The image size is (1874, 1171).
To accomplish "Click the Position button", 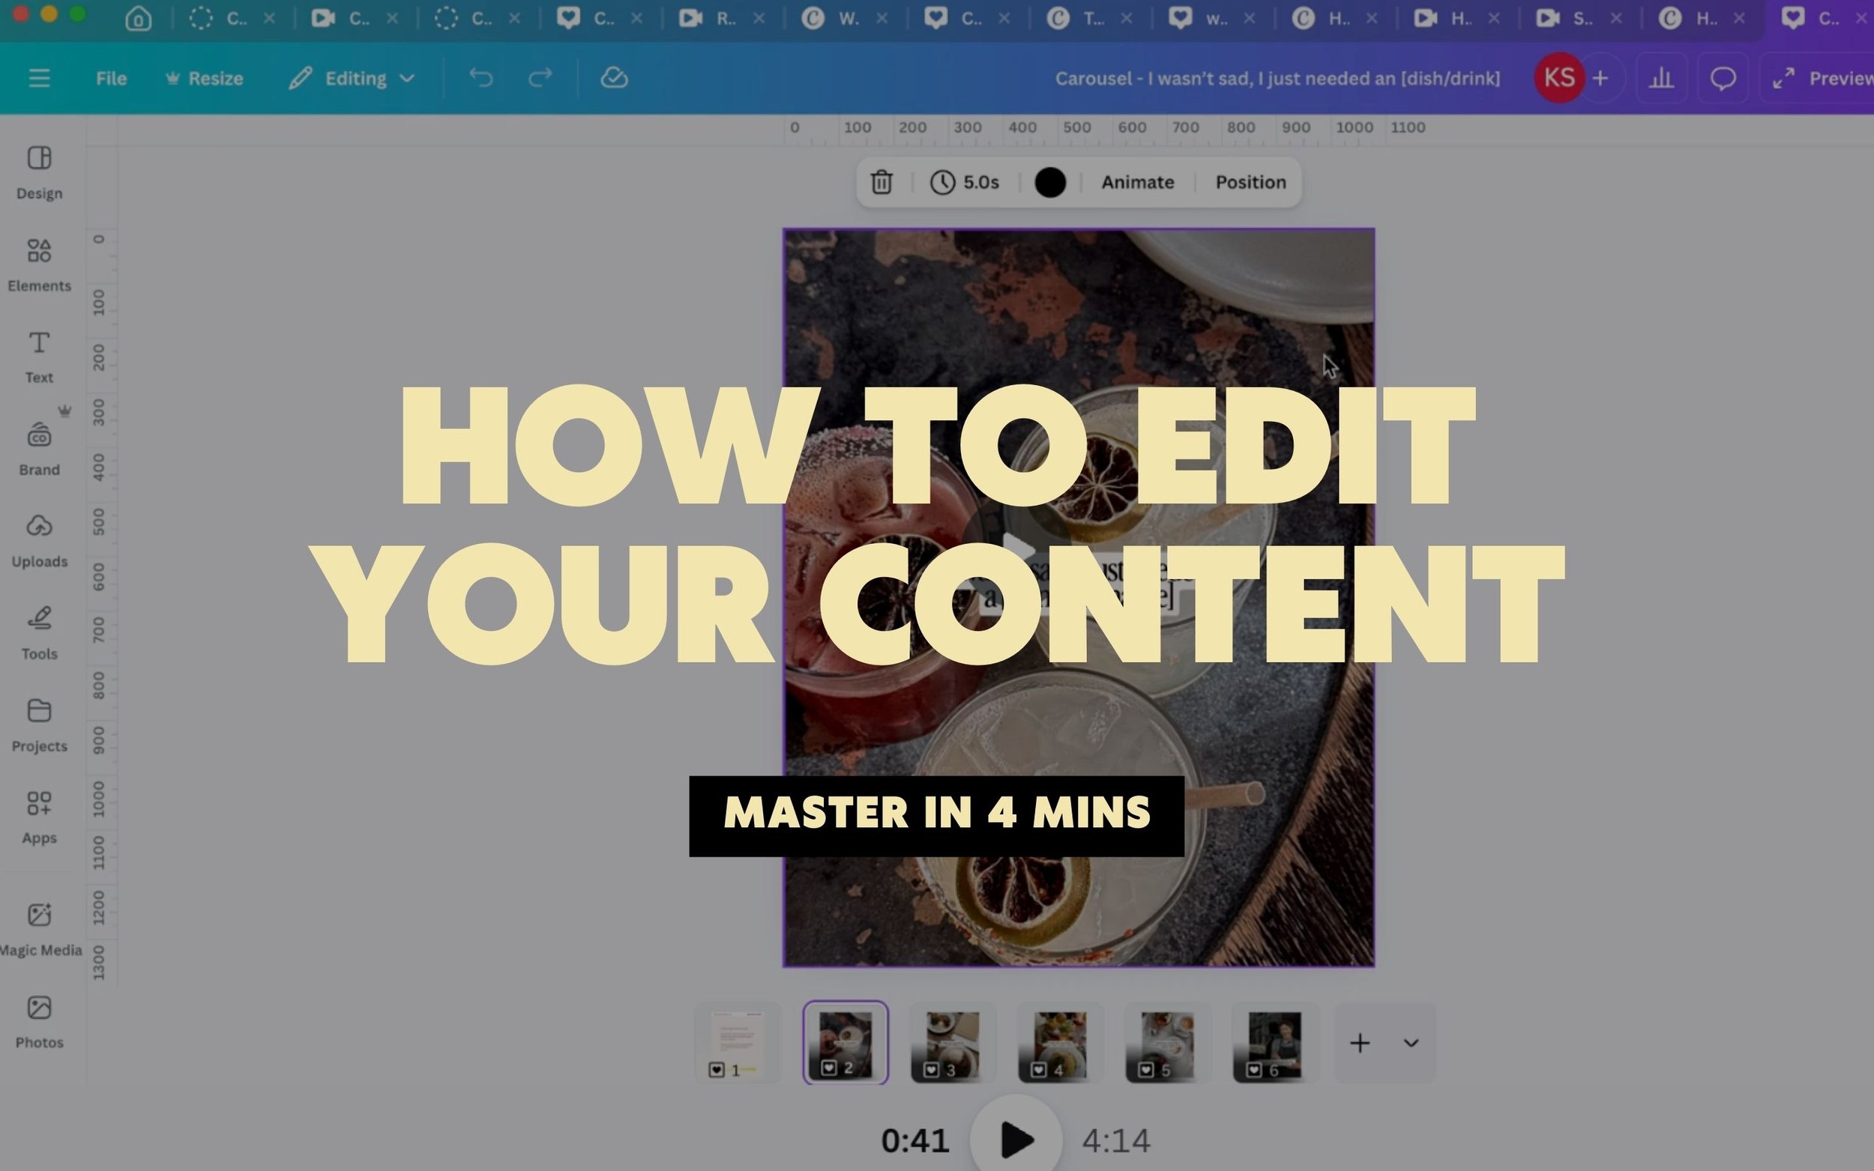I will [1250, 183].
